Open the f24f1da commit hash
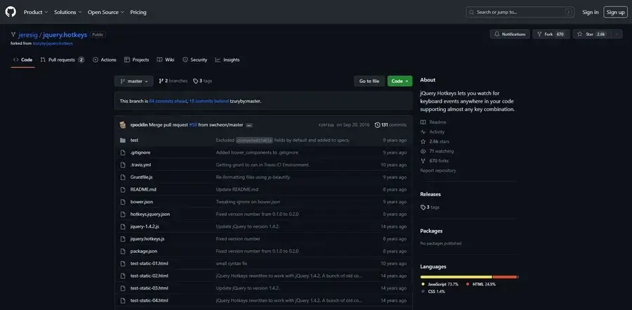 (x=326, y=125)
